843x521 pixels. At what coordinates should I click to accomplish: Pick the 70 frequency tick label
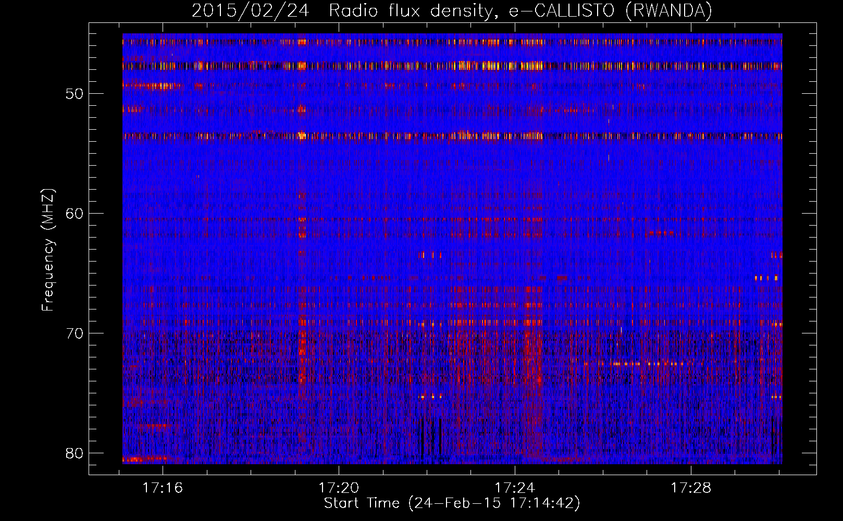pos(75,333)
